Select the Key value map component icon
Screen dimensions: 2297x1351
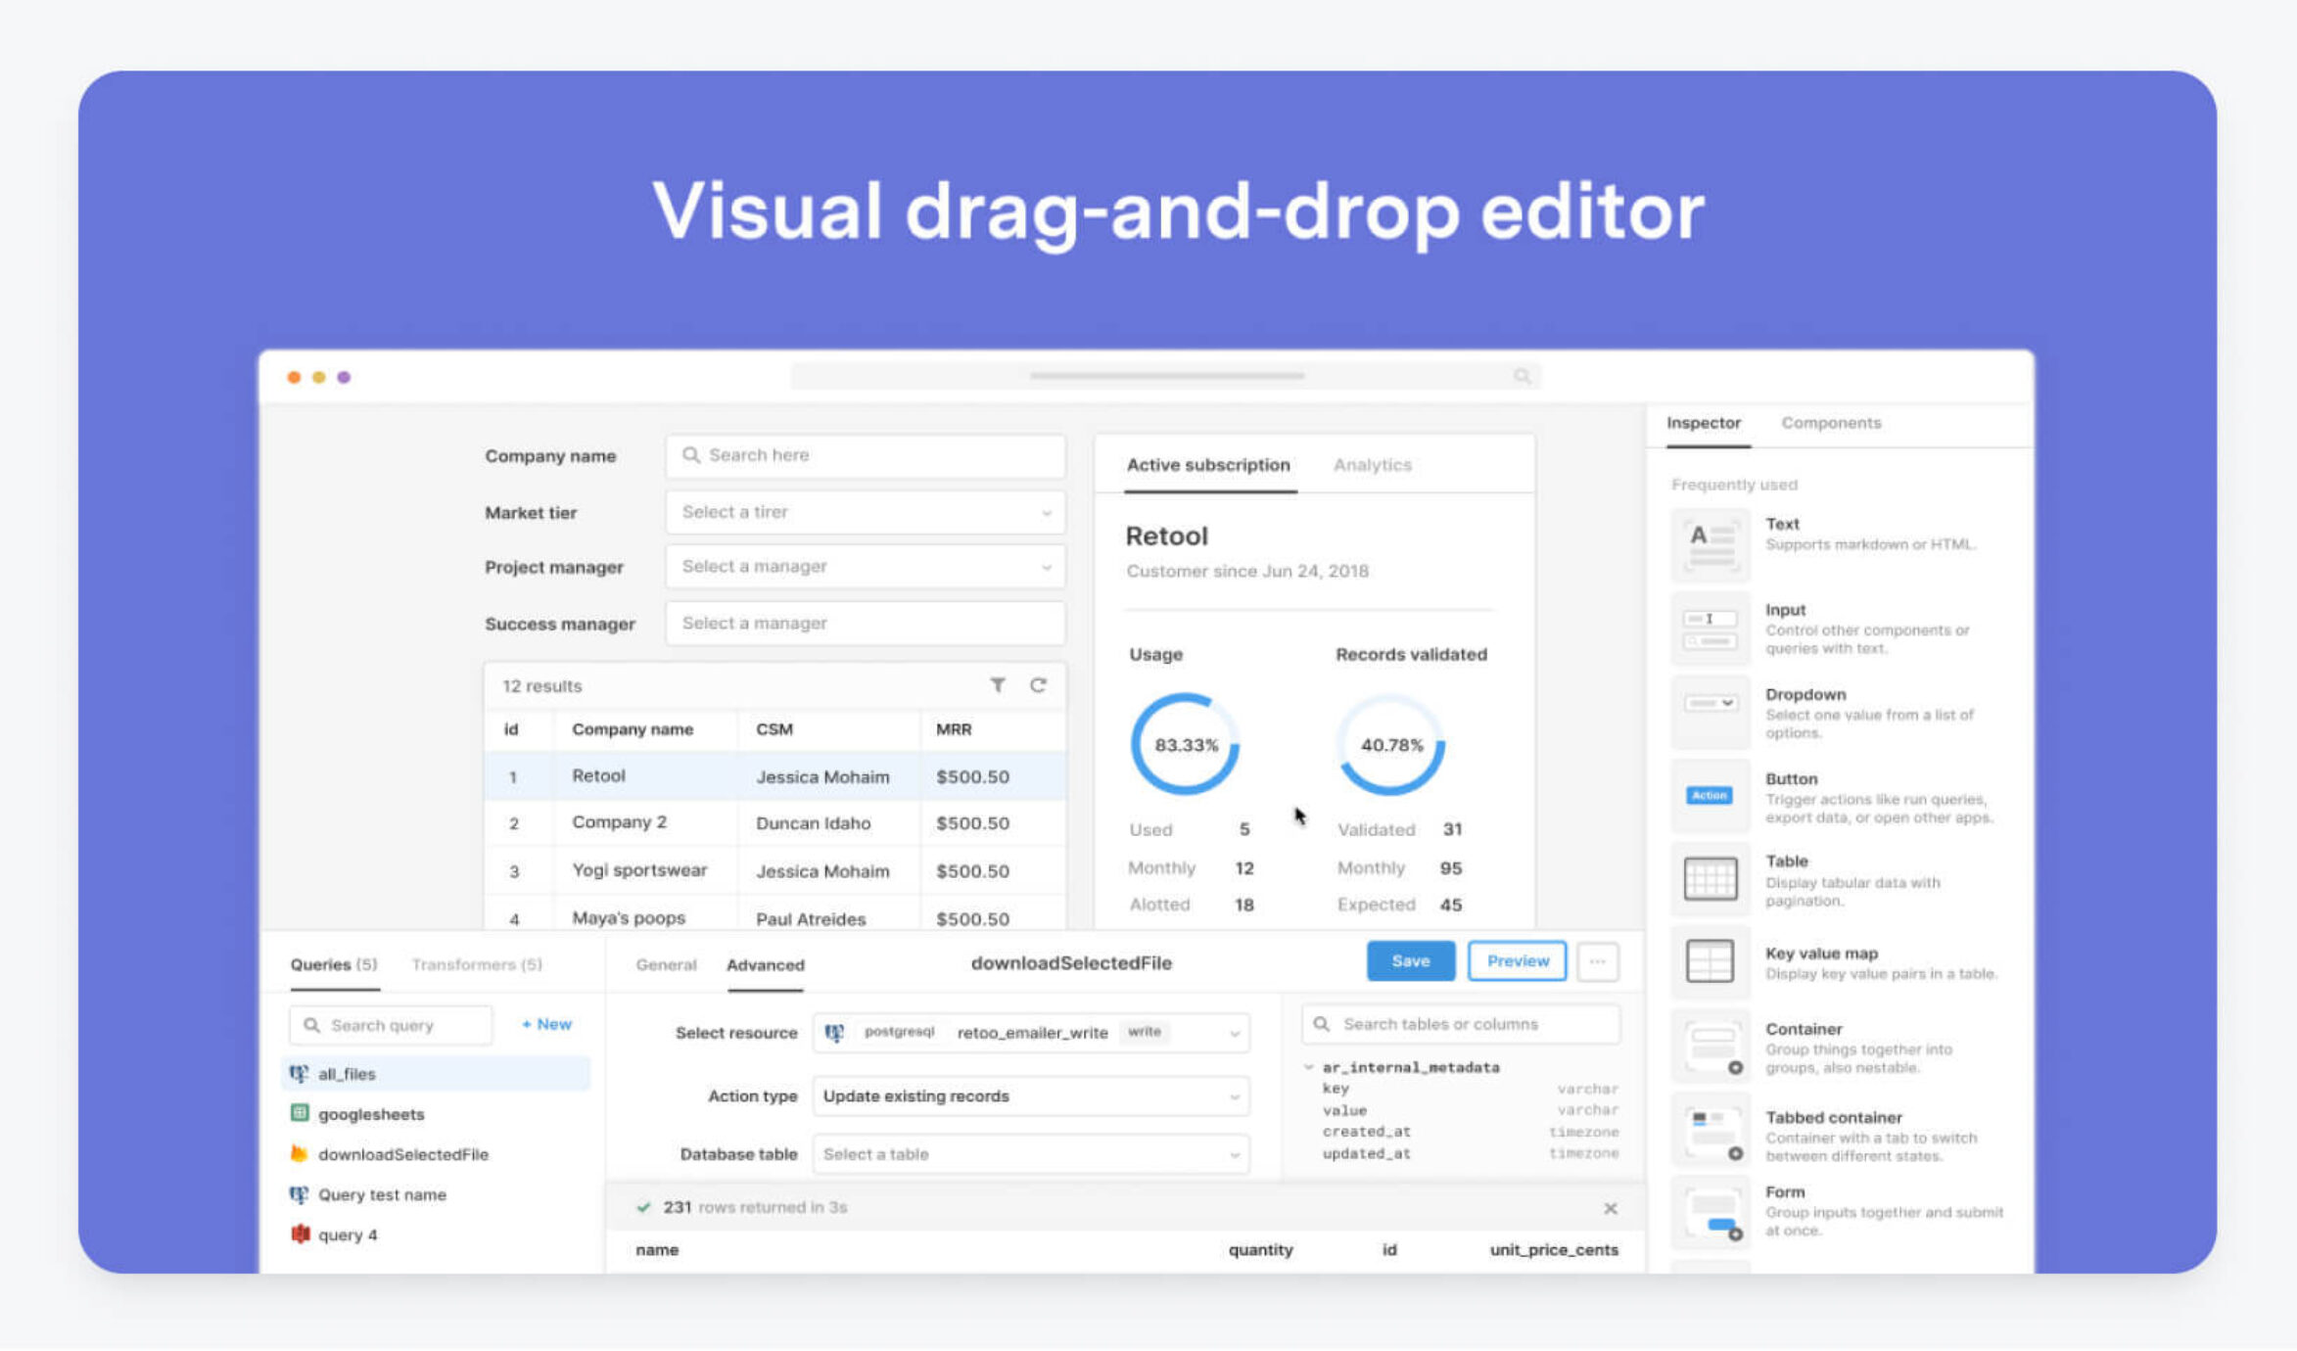1710,961
